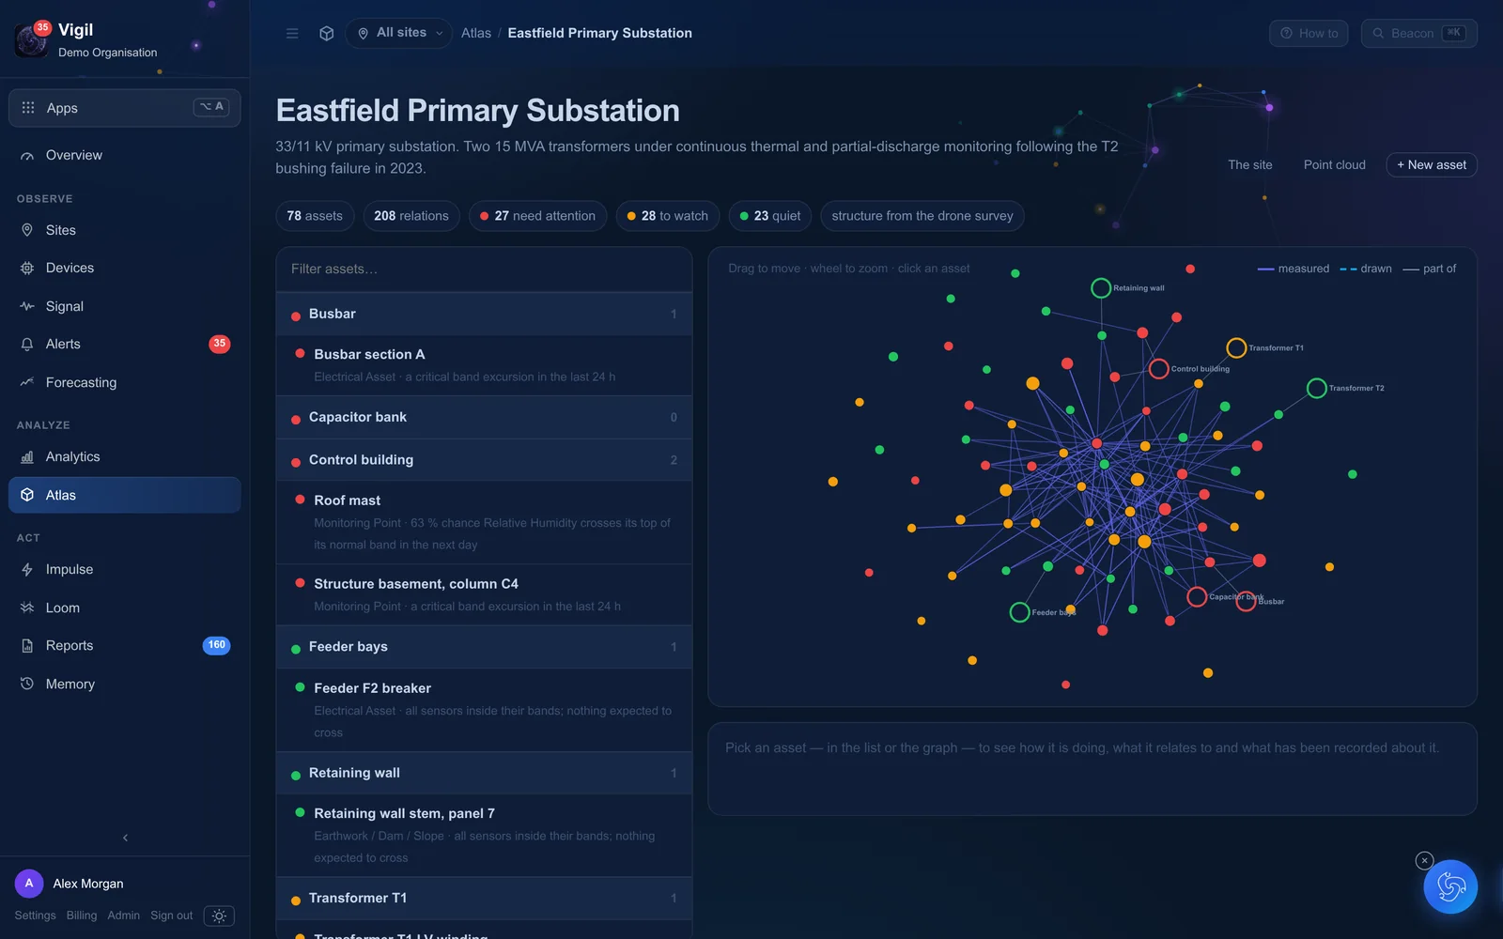Filter by the 23 quiet chip

770,216
